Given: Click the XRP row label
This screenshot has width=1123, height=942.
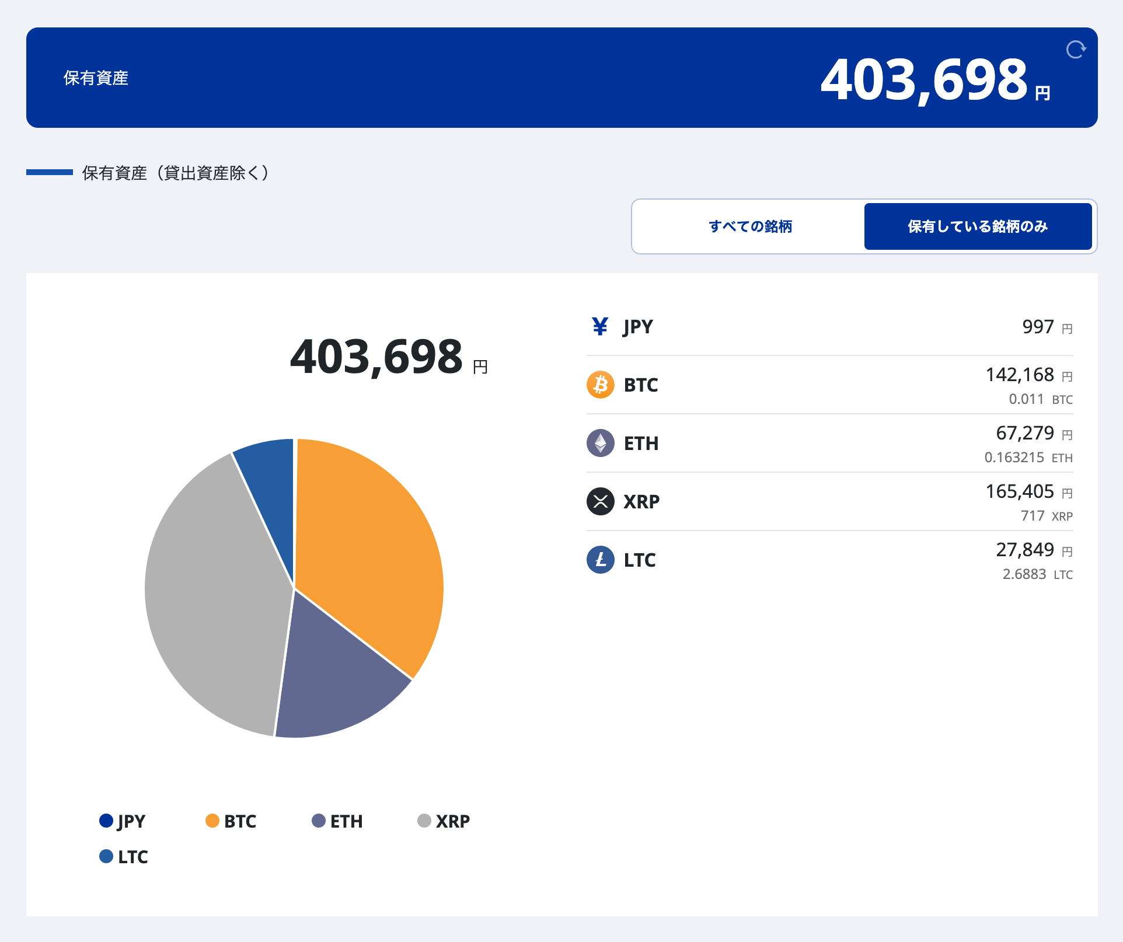Looking at the screenshot, I should 641,501.
